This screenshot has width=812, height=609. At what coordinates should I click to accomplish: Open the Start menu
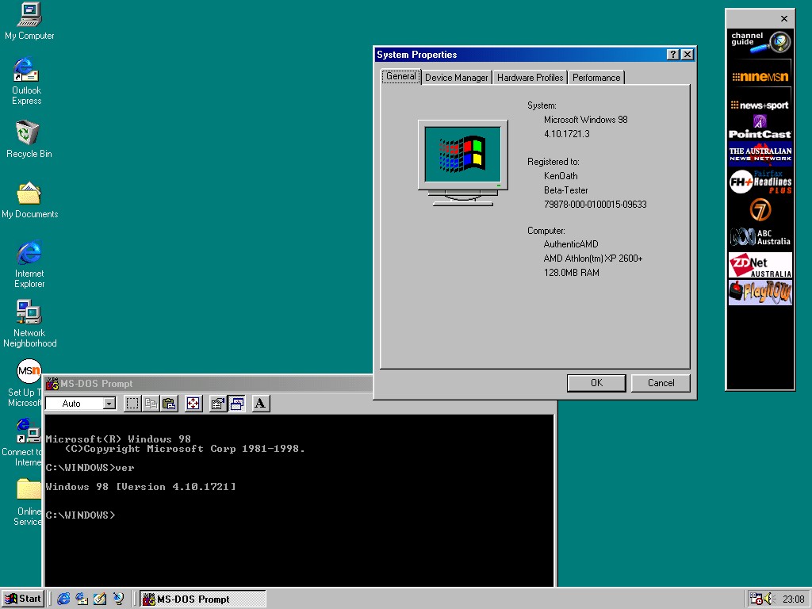pos(23,599)
